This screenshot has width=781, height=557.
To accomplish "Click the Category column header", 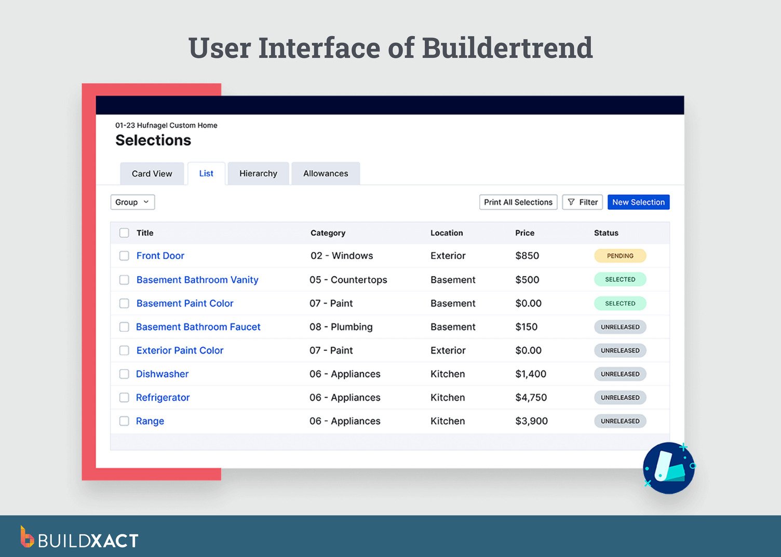I will coord(328,233).
